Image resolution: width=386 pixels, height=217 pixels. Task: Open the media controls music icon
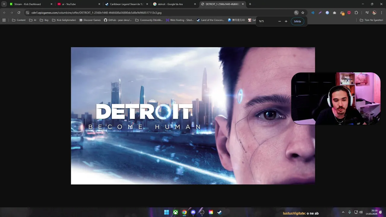click(x=367, y=13)
